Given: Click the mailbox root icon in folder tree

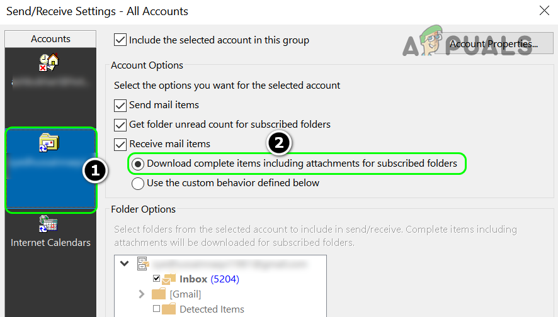Looking at the screenshot, I should point(142,264).
